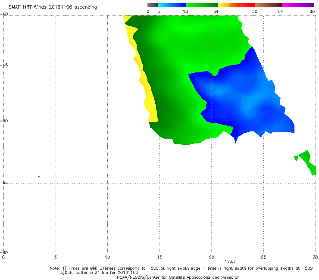Click the large blue low-wind area on the map

pyautogui.click(x=242, y=100)
